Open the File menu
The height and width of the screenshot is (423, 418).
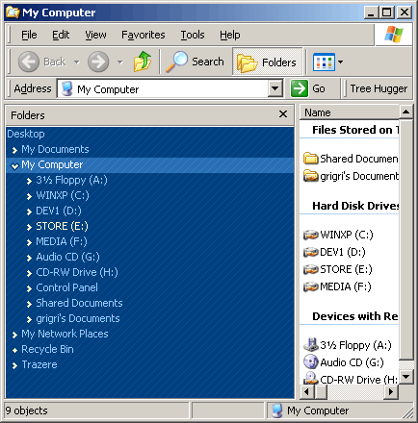tap(29, 35)
